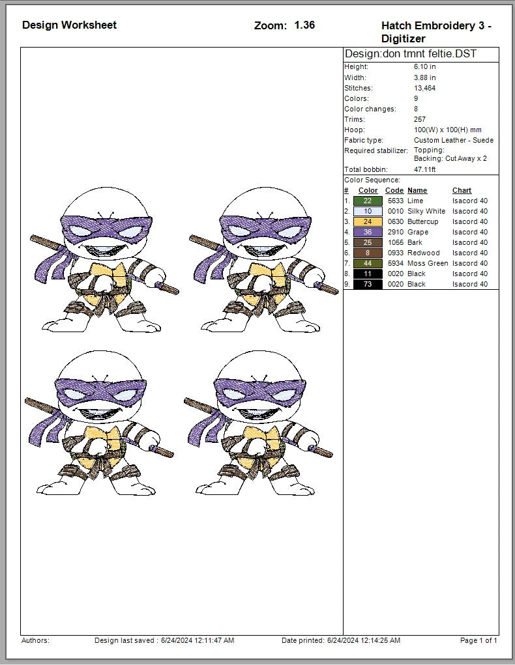Click the Hoop value 100(W) x 100(H) mm
The image size is (515, 665).
448,130
